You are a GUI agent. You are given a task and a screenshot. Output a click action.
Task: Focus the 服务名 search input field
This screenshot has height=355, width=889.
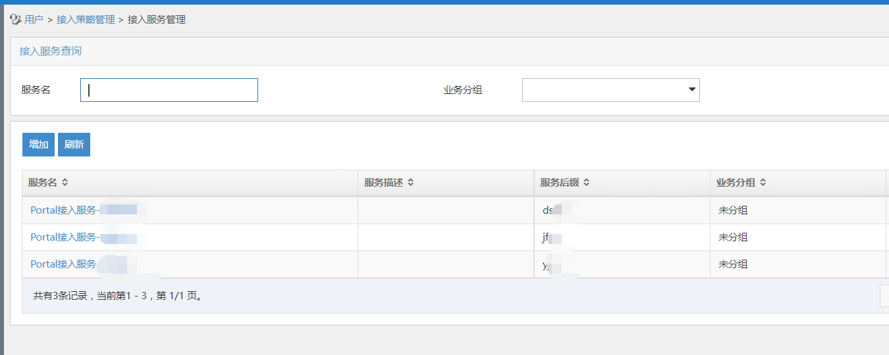(169, 90)
